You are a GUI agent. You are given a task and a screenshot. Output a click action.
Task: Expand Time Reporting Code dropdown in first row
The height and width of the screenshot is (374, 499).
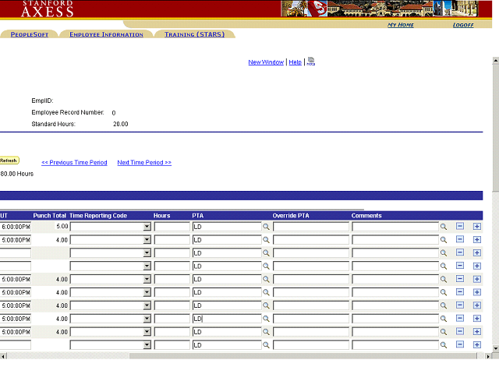click(x=147, y=227)
